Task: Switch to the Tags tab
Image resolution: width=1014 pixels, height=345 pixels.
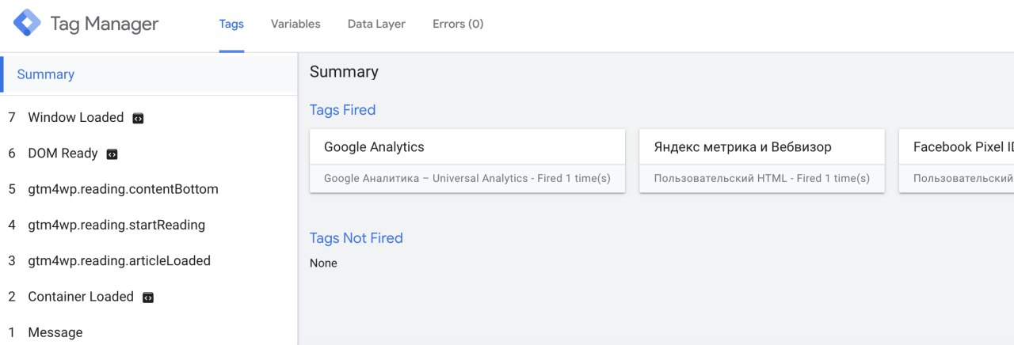Action: tap(231, 25)
